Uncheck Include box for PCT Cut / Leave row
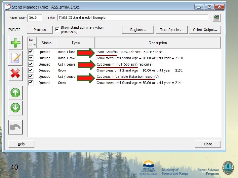The height and width of the screenshot is (178, 238). pyautogui.click(x=31, y=64)
